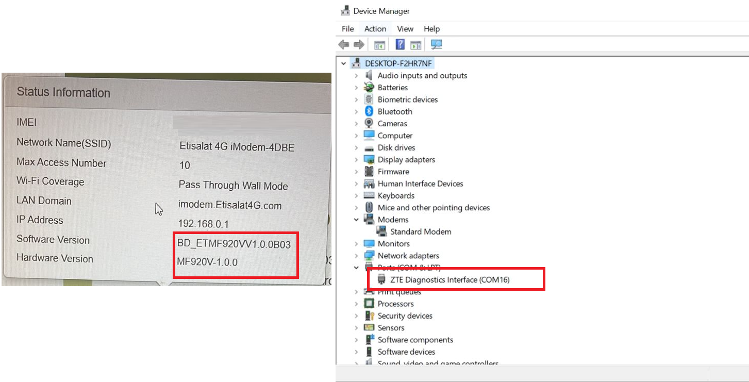Select the Sensors category icon
Image resolution: width=749 pixels, height=382 pixels.
click(x=369, y=328)
